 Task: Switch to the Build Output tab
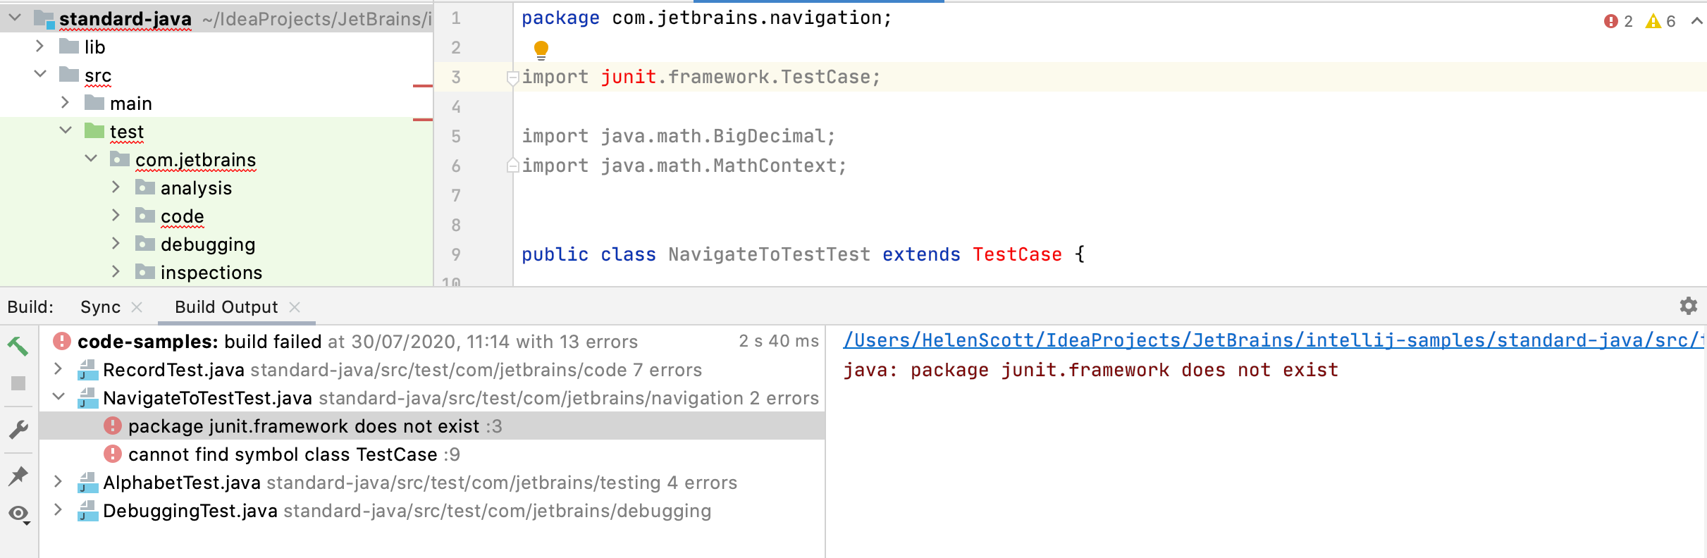tap(226, 307)
